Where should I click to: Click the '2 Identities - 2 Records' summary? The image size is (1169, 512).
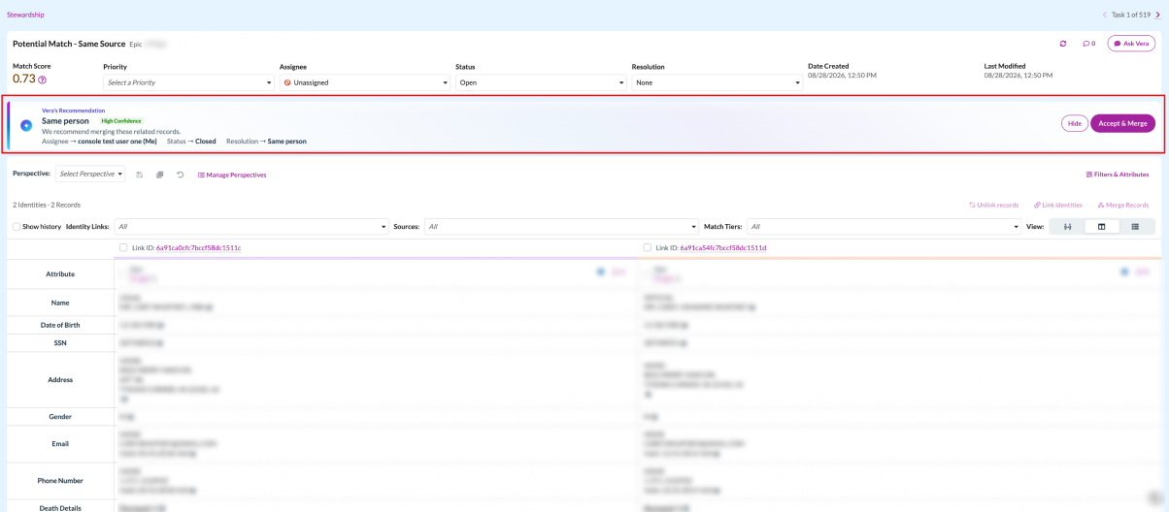click(x=47, y=205)
